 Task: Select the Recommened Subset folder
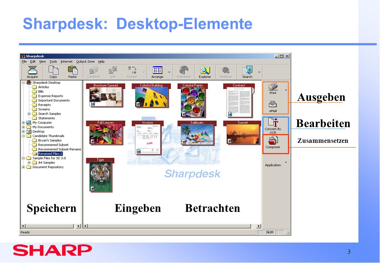(53, 145)
